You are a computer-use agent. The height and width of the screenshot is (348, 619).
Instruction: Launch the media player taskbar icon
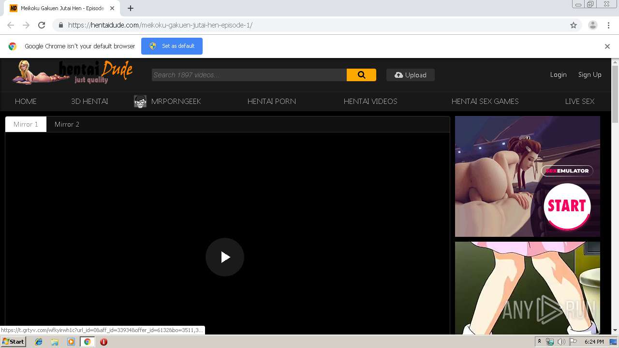[71, 342]
